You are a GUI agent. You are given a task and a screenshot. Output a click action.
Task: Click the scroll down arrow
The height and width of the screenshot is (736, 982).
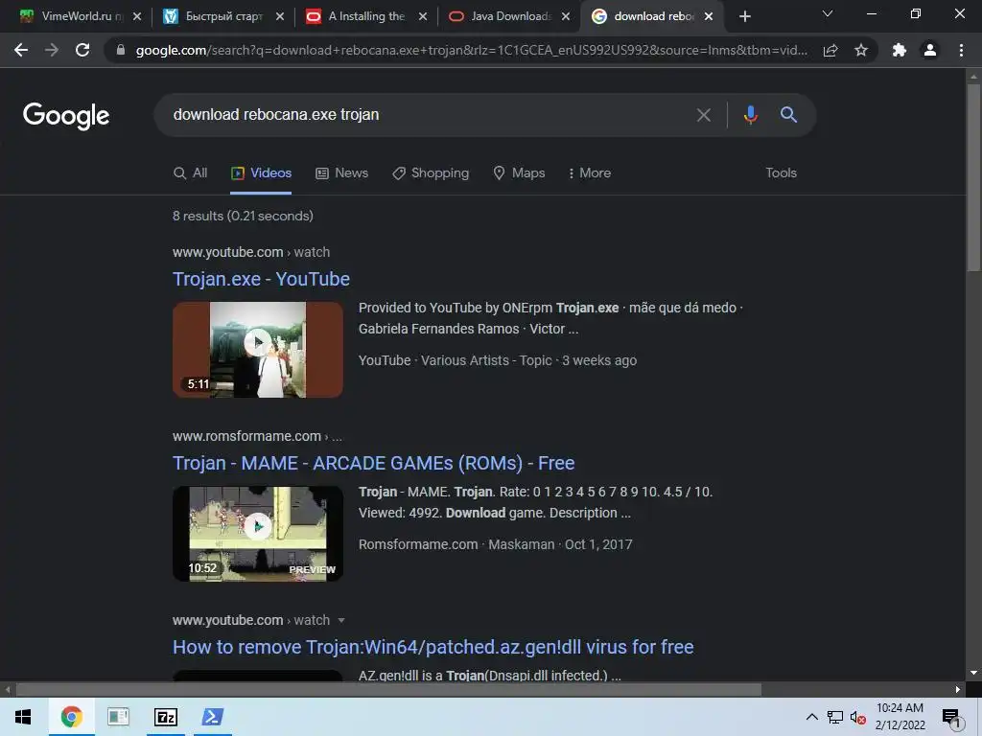[973, 673]
